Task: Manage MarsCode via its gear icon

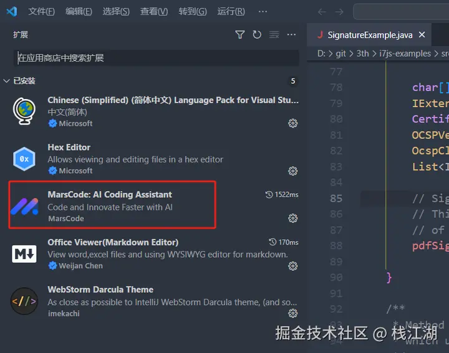Action: click(292, 218)
